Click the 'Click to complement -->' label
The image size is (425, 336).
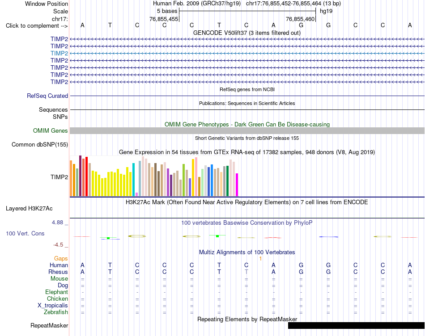click(x=37, y=26)
